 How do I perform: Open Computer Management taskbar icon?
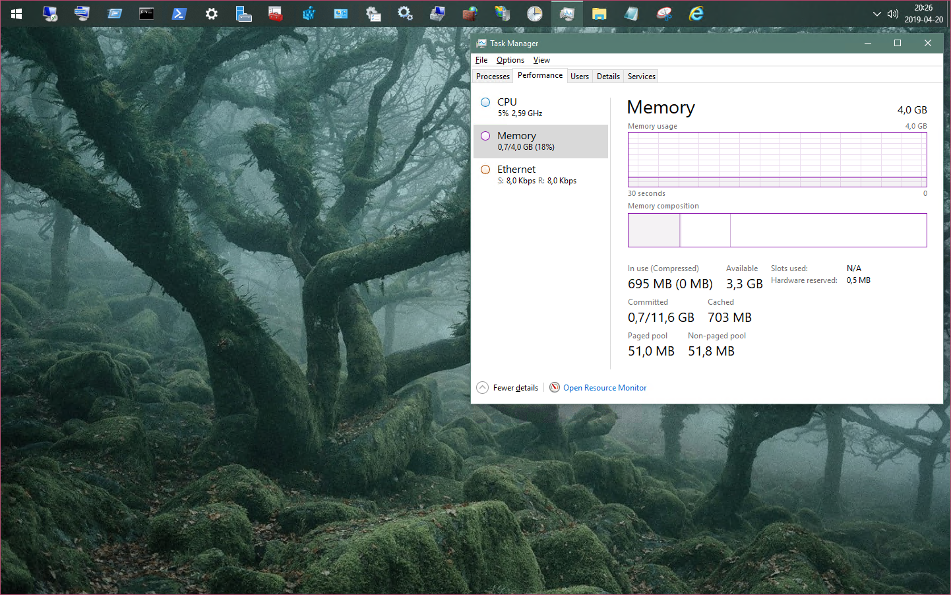pos(437,13)
